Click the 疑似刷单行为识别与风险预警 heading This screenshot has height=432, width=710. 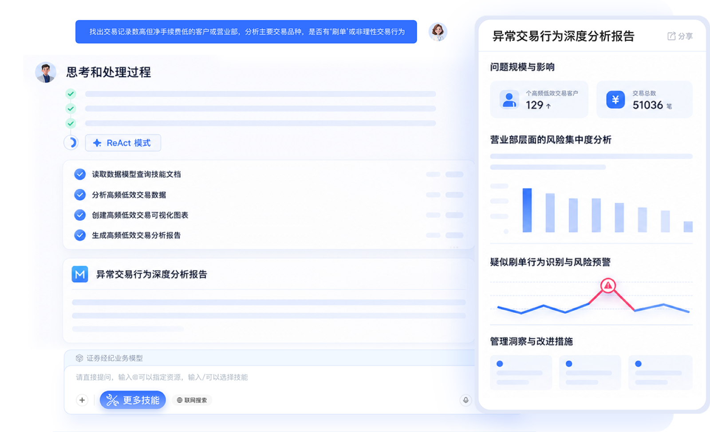[x=550, y=262]
